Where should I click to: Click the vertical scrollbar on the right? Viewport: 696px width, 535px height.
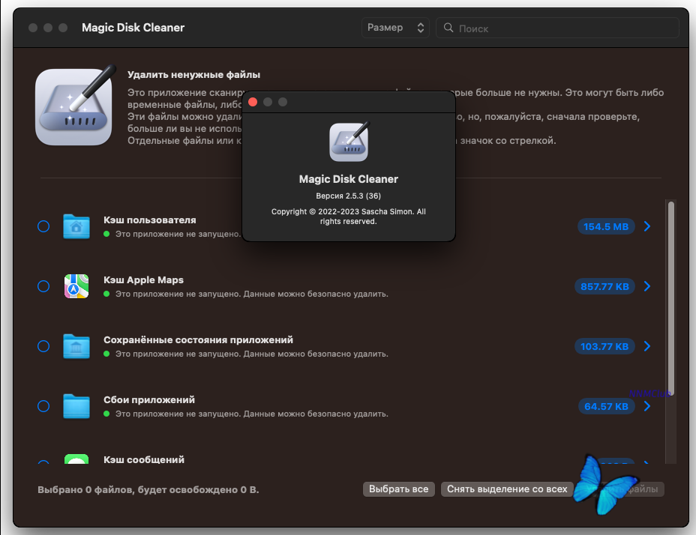(x=670, y=300)
